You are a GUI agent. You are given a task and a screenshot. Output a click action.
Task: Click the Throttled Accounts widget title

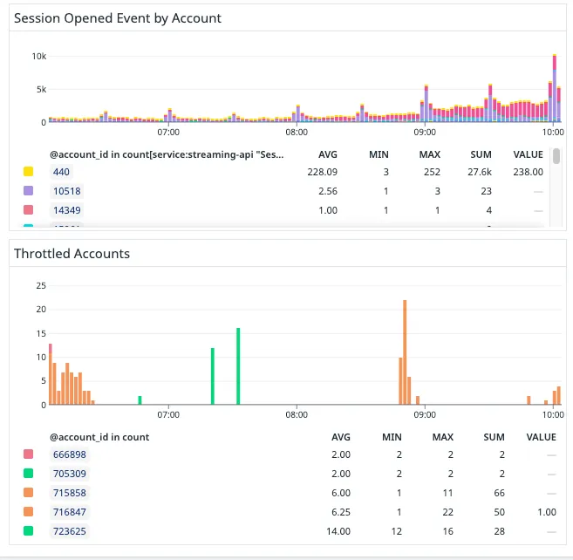(72, 254)
